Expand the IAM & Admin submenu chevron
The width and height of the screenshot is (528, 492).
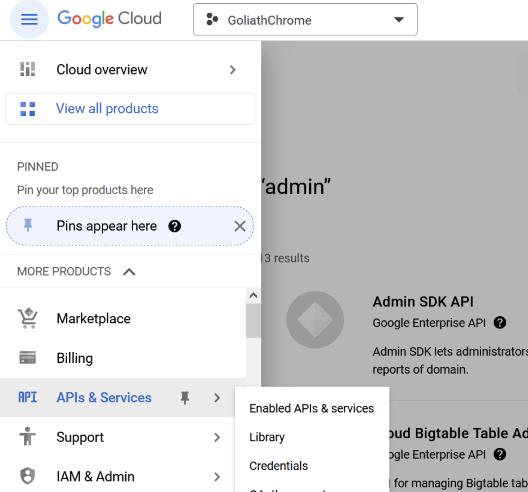click(x=217, y=477)
